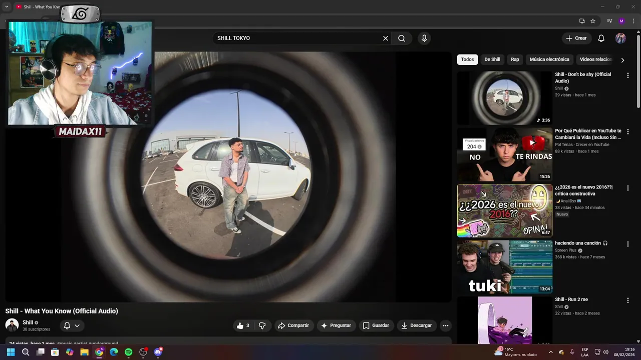Select the Música electrónica filter chip
Screen dimensions: 641x360
point(549,59)
